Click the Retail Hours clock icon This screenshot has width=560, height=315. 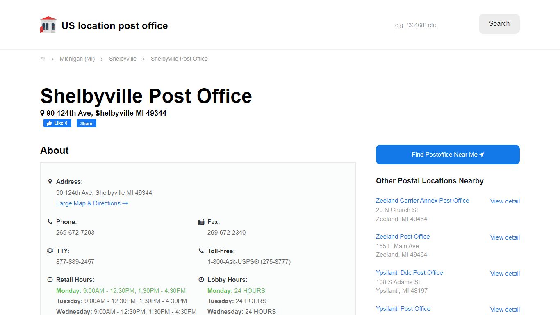pos(50,280)
